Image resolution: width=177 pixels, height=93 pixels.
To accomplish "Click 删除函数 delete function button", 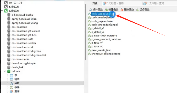I will (127, 10).
